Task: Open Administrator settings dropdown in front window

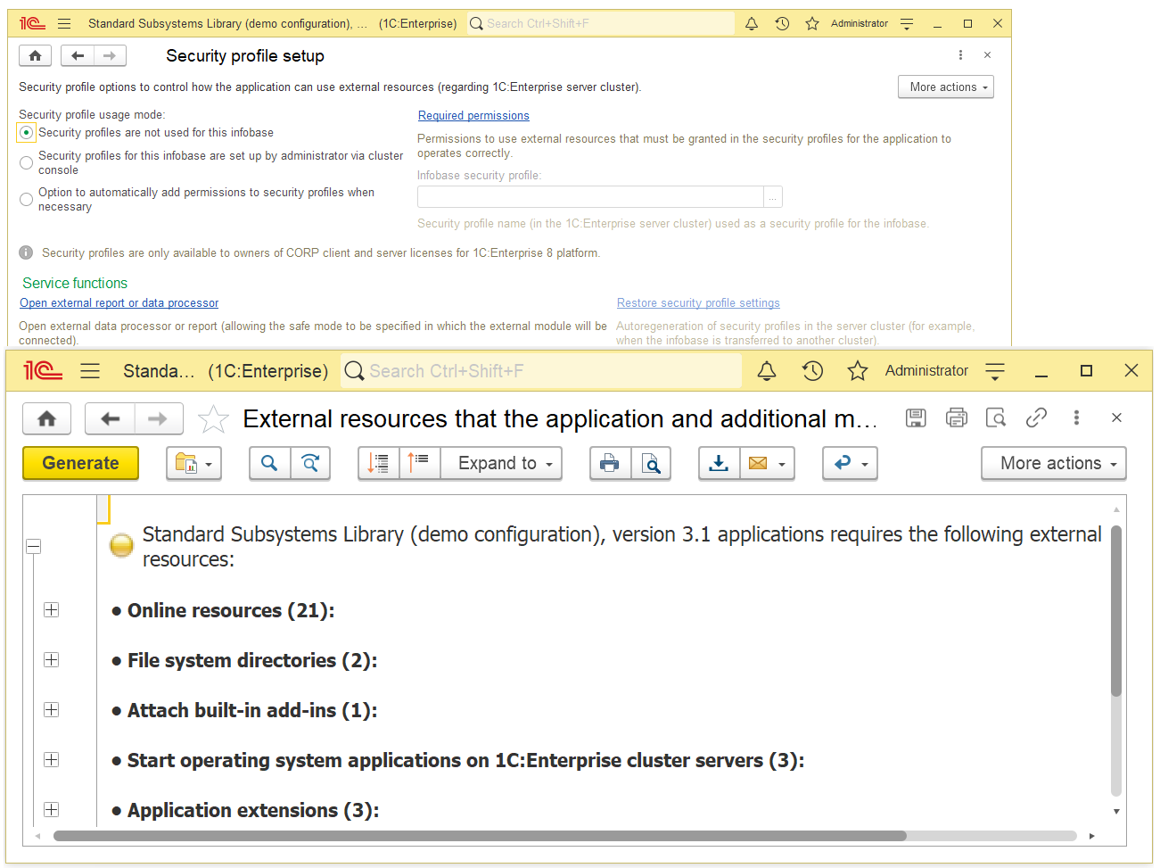Action: tap(995, 371)
